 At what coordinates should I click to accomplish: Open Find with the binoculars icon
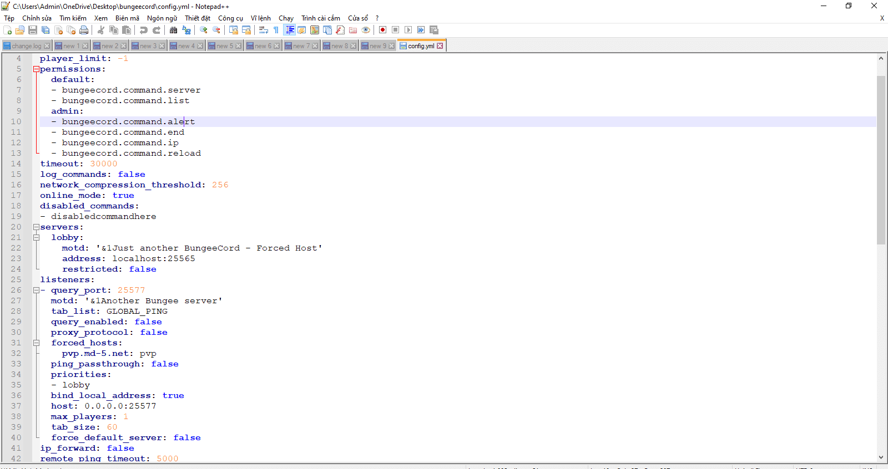pos(174,30)
